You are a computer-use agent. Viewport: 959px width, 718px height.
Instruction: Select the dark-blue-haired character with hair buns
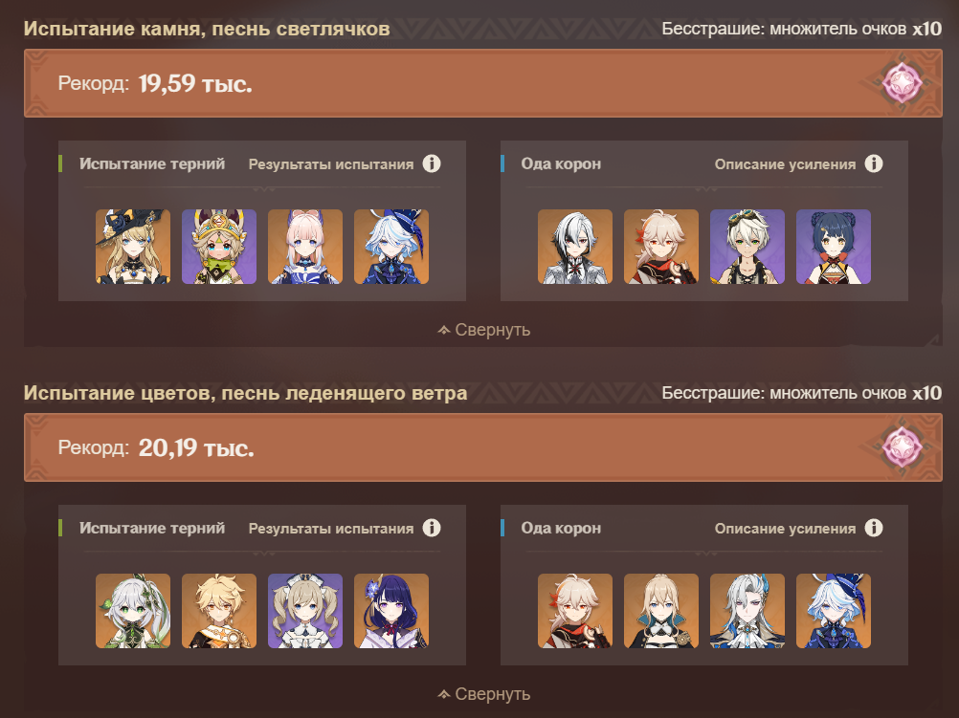click(x=834, y=247)
